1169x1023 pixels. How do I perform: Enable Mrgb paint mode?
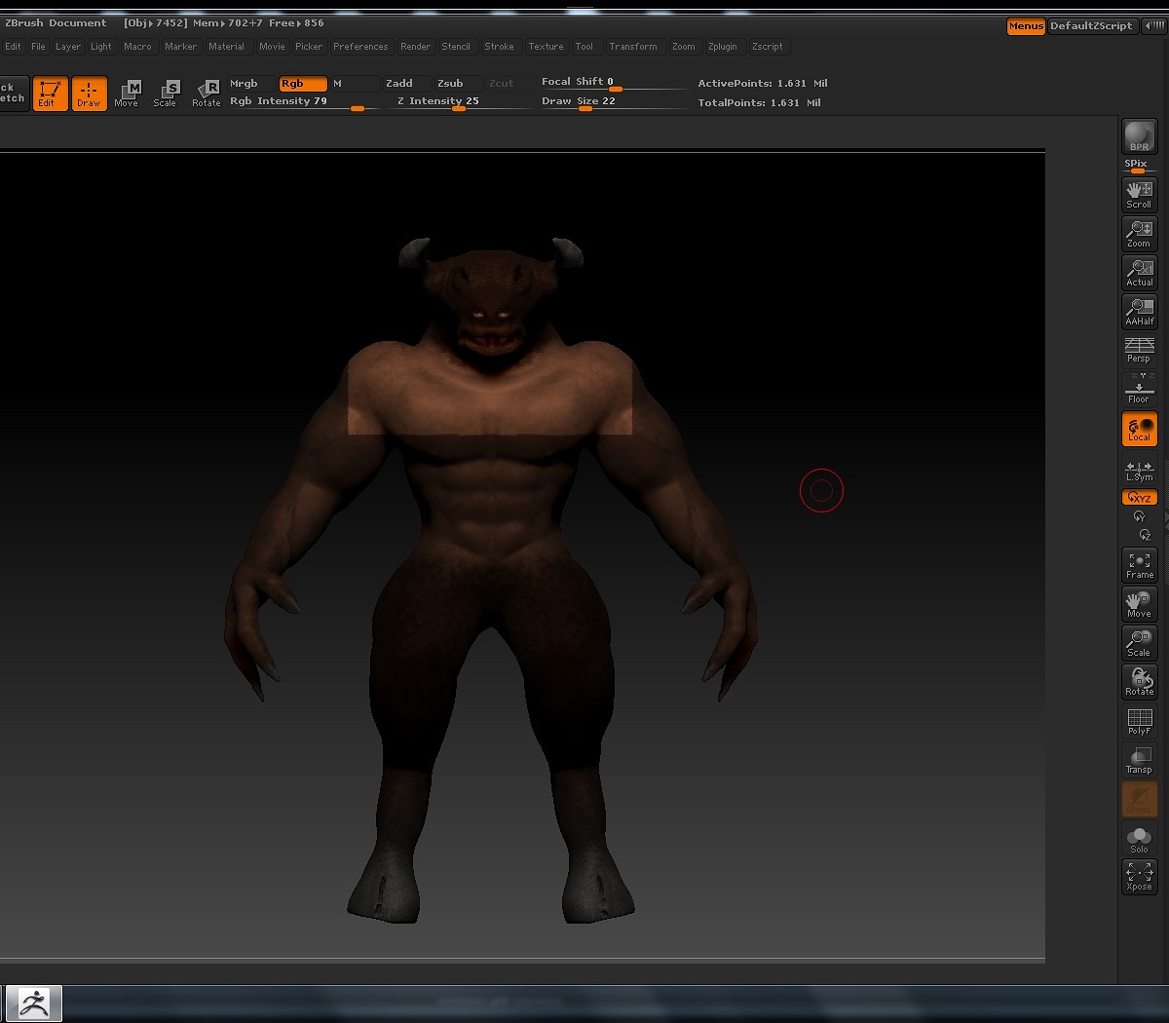252,84
